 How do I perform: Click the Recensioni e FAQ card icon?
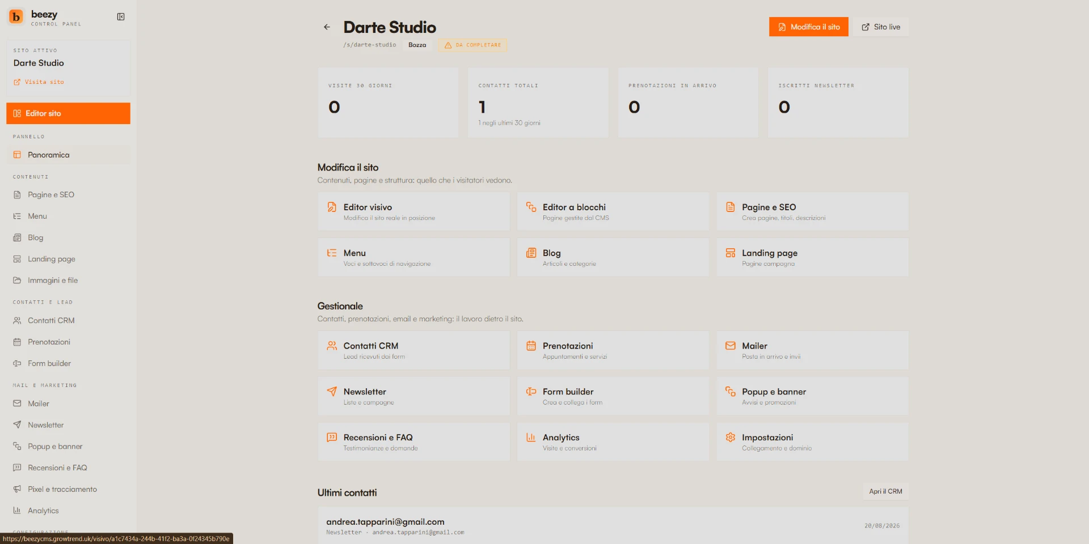click(x=332, y=437)
